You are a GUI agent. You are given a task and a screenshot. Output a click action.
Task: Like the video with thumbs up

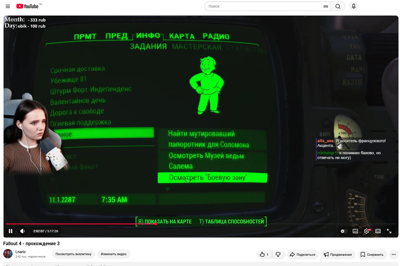click(264, 254)
